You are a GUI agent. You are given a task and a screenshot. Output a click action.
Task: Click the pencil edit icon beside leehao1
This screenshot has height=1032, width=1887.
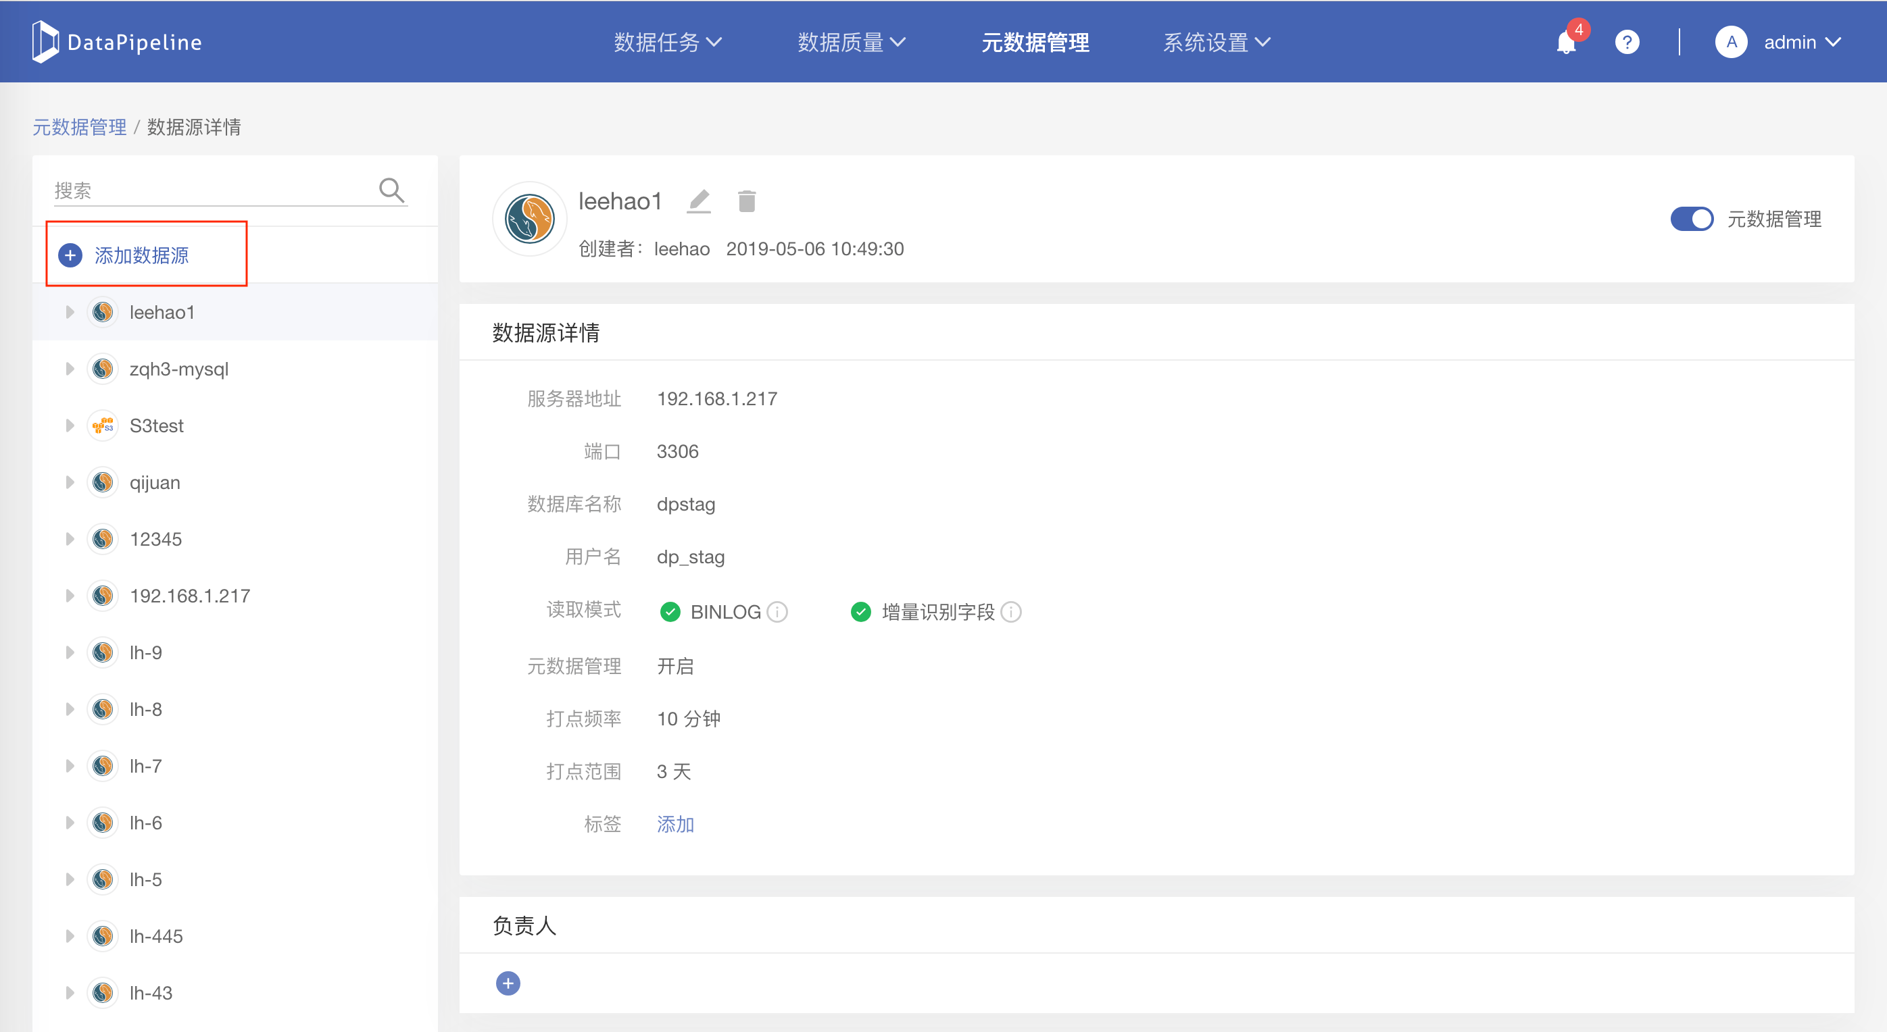[x=699, y=201]
